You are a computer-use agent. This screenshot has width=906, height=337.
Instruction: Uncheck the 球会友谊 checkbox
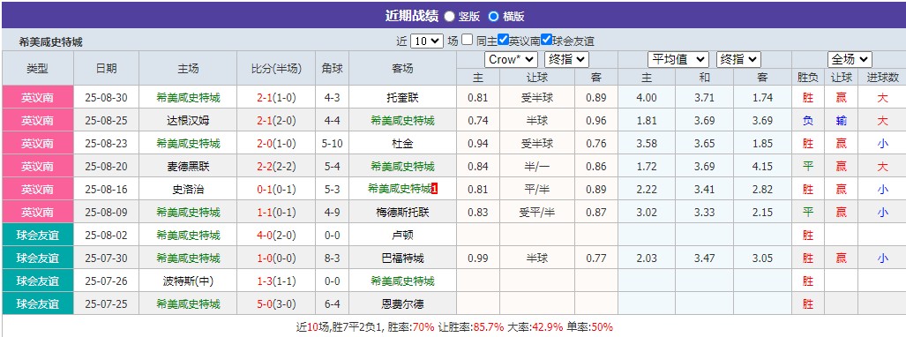[546, 40]
